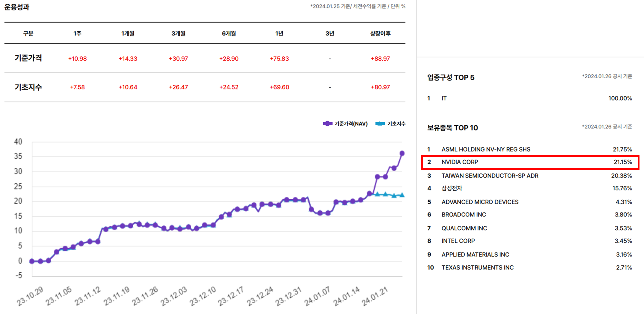Click the 24.01.21 x-axis date label

click(x=375, y=296)
